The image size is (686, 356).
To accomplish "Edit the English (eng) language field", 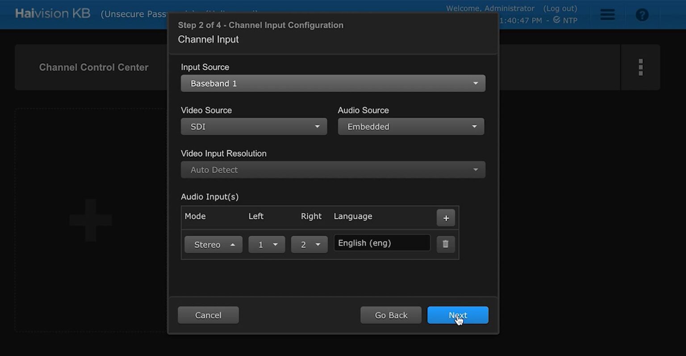I will (x=382, y=243).
